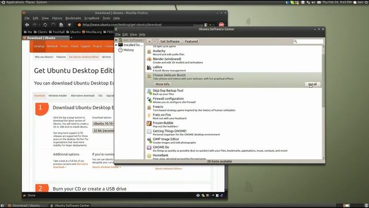
Task: Click the Cheese Webcam Booth icon
Action: coord(149,76)
